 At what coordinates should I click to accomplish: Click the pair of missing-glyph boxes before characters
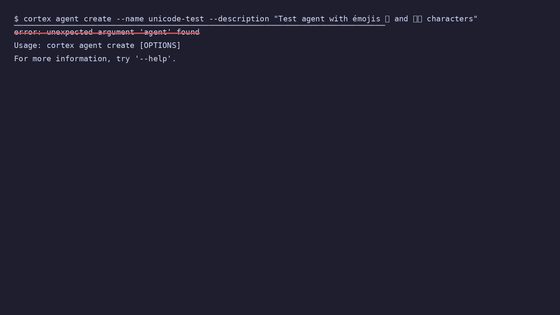(x=418, y=19)
